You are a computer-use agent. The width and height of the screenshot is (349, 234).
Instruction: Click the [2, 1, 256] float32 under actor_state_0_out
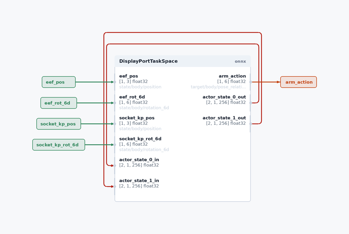coord(226,102)
